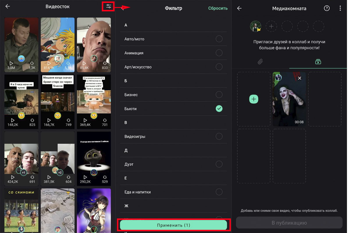The image size is (349, 233).
Task: Open the crowned owner profile avatar
Action: coord(255,26)
